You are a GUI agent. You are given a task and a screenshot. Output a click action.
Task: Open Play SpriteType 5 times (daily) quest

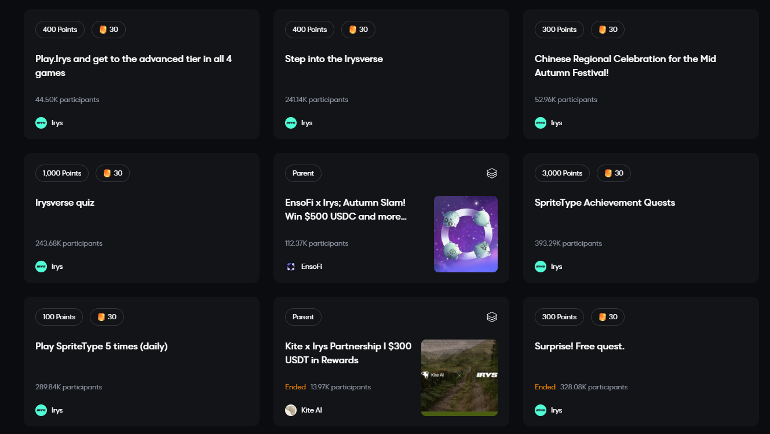101,347
